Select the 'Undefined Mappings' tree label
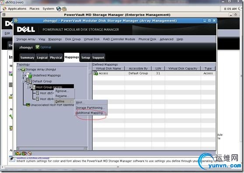This screenshot has width=244, height=173. [x=46, y=75]
